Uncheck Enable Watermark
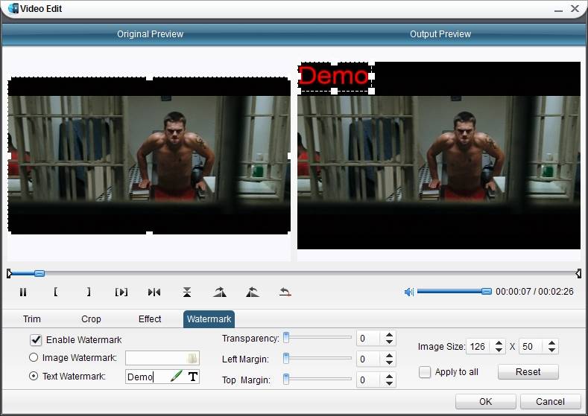588x416 pixels. point(36,340)
